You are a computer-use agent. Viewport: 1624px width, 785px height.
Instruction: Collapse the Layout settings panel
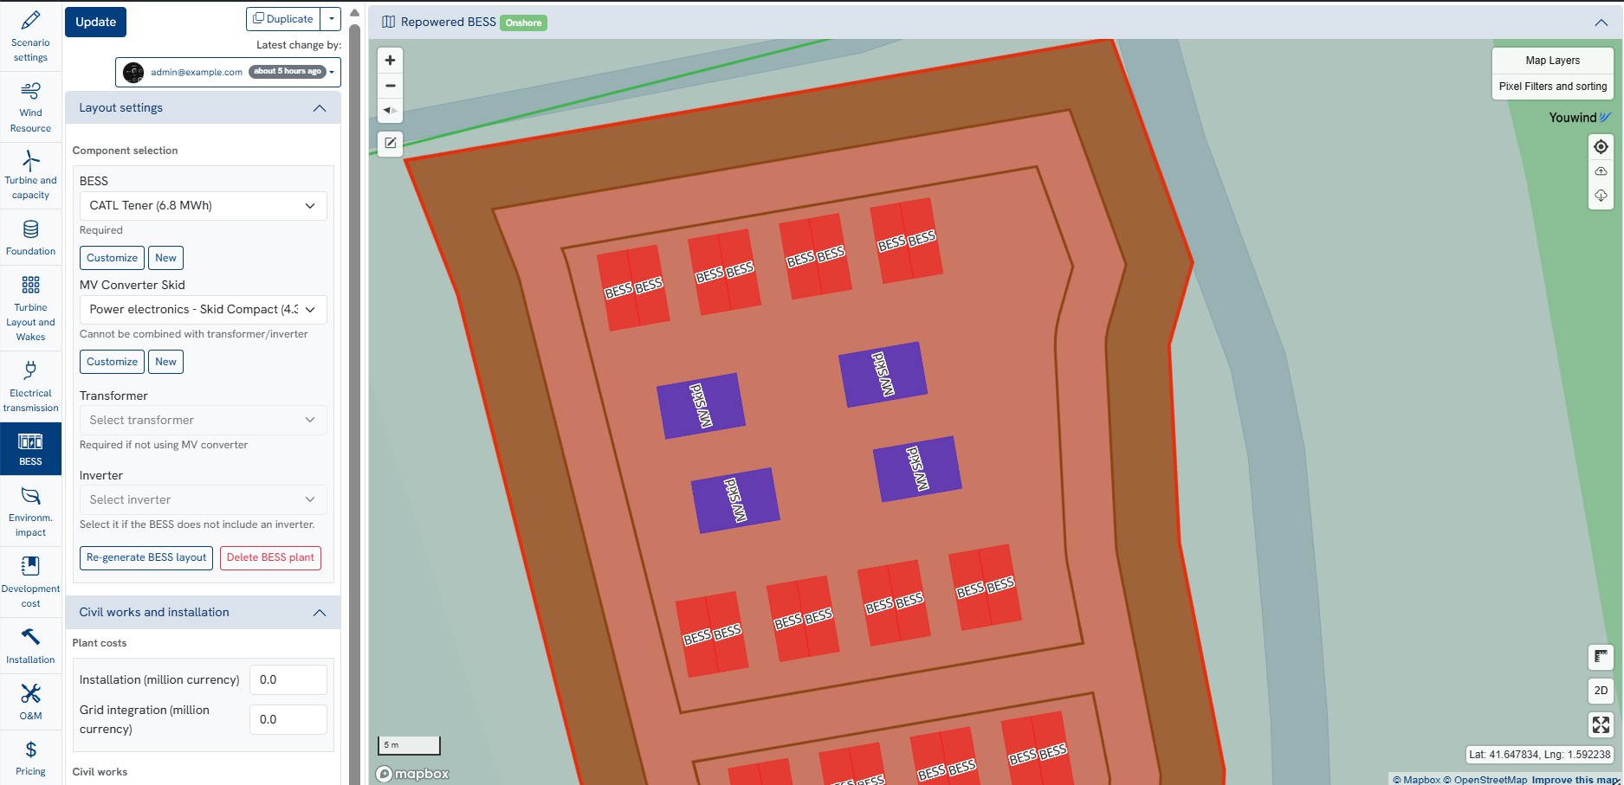click(x=319, y=108)
